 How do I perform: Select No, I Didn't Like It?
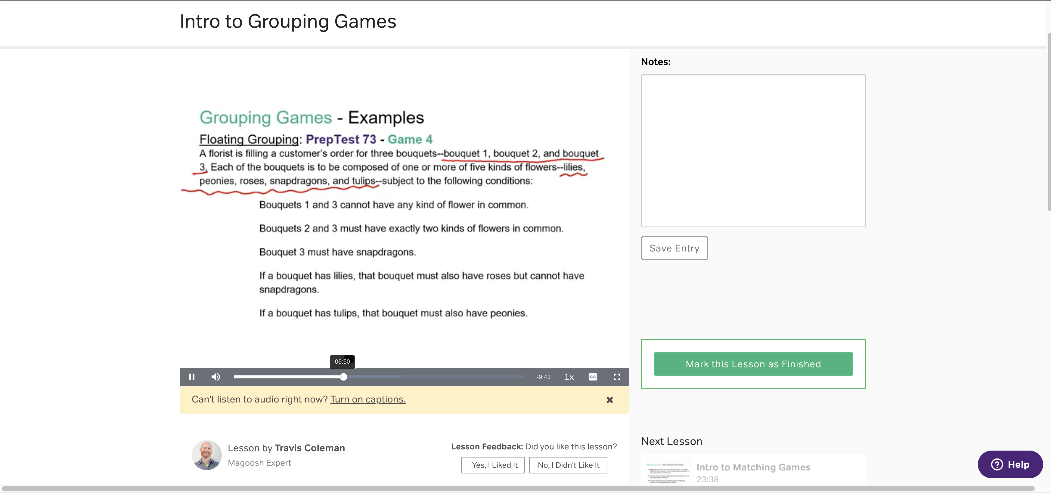(x=568, y=465)
